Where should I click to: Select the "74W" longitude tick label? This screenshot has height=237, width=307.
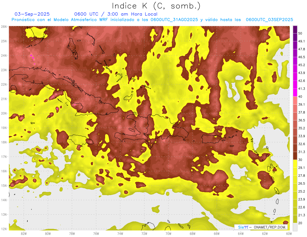(120, 234)
